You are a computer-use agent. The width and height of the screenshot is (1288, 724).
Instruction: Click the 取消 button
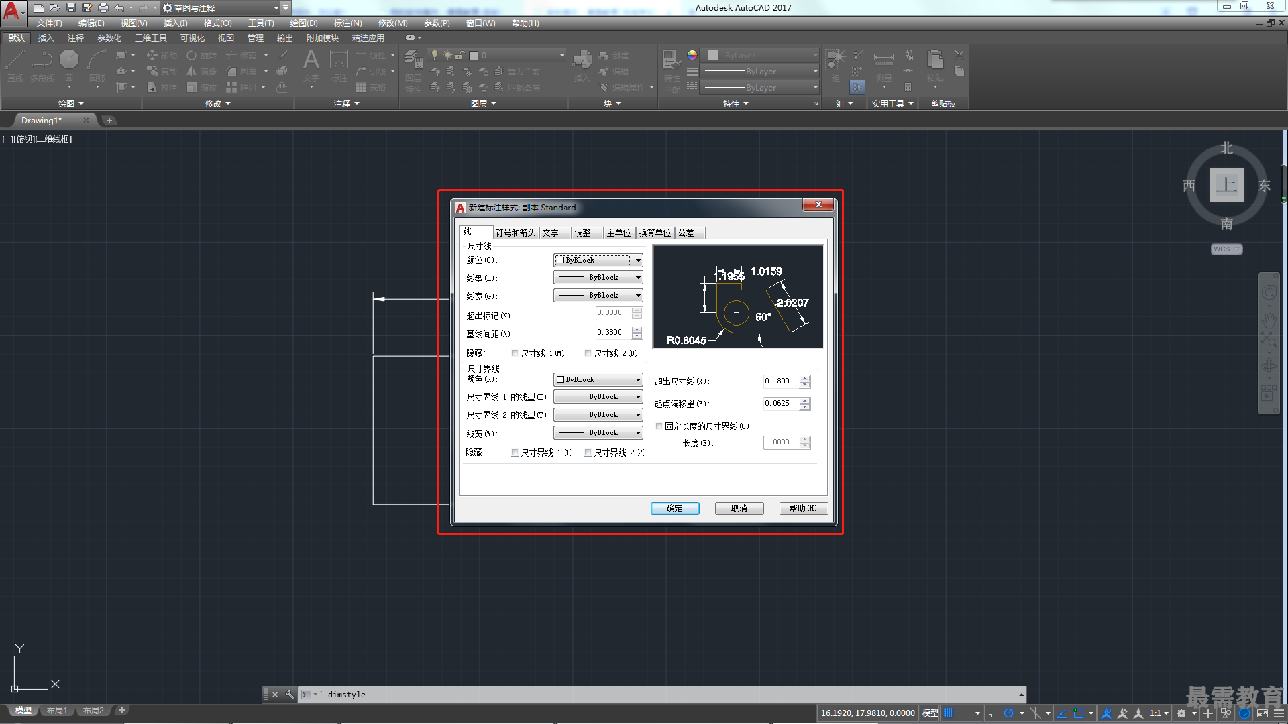(739, 509)
